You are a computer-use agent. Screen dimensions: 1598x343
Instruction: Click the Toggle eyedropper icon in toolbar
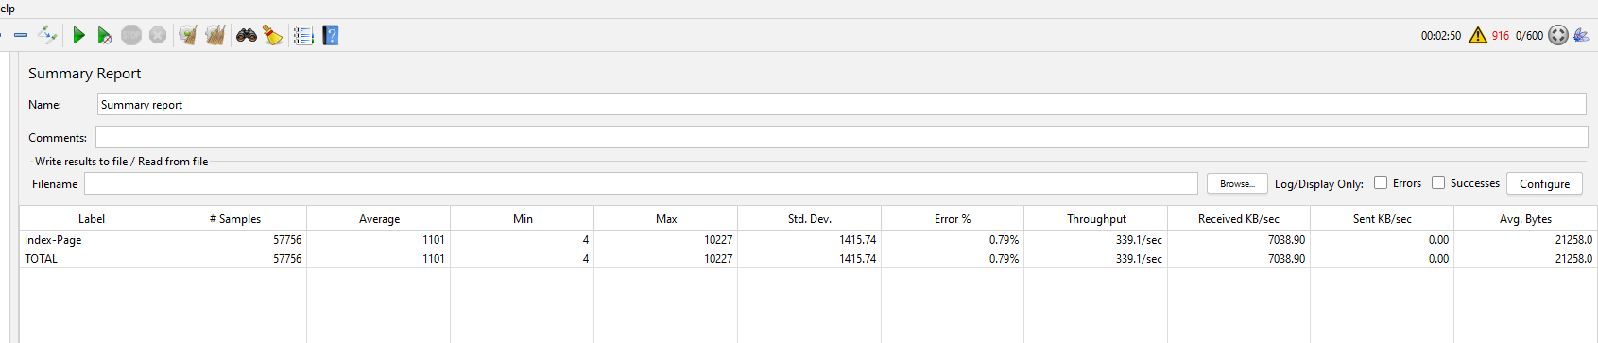click(x=47, y=35)
